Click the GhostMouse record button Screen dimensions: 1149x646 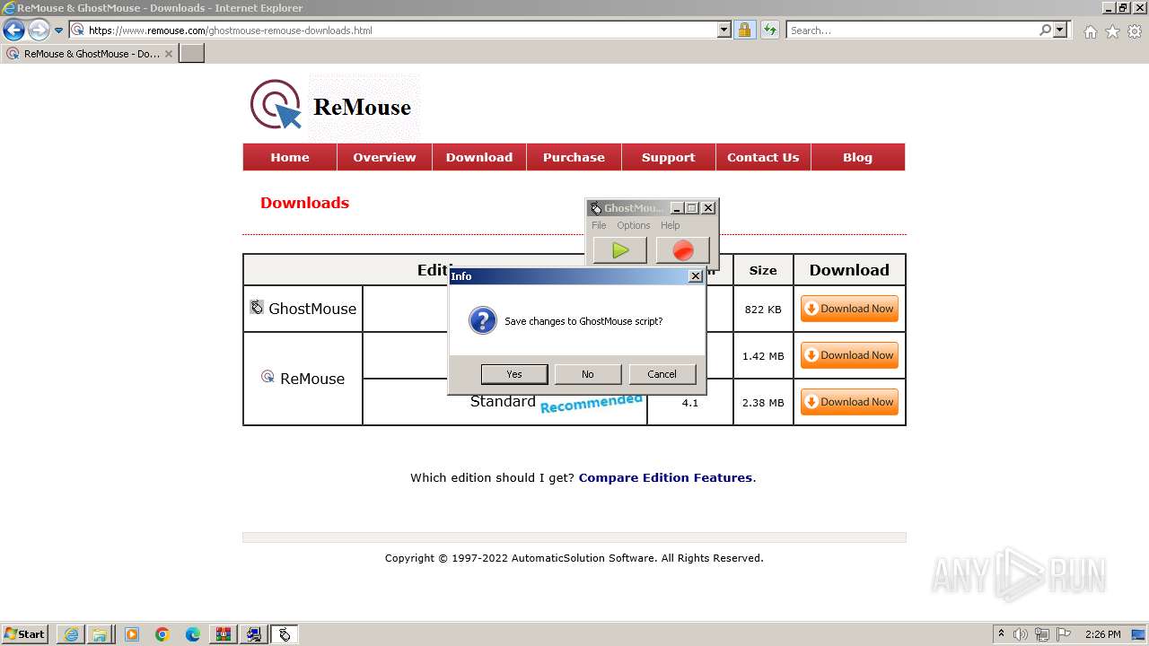pyautogui.click(x=683, y=250)
